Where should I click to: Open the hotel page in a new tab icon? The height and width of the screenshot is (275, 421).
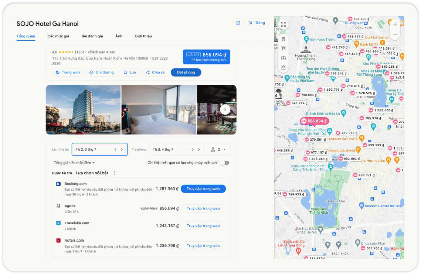[238, 23]
